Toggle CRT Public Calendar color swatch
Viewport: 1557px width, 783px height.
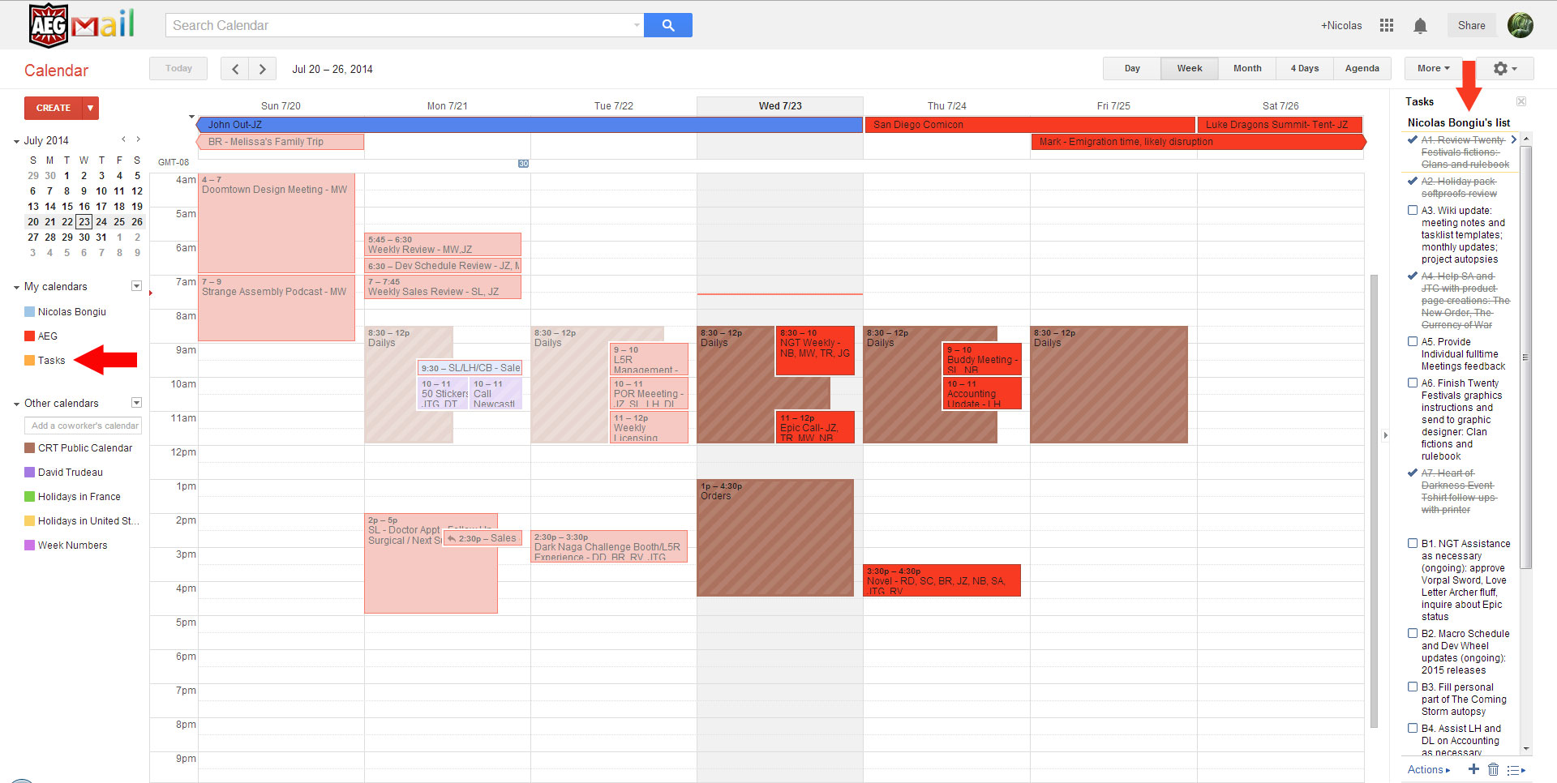(30, 448)
